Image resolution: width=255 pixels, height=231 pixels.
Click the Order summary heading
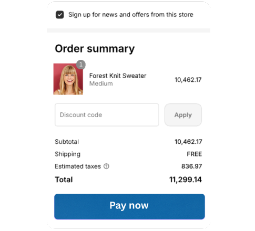[x=95, y=49]
